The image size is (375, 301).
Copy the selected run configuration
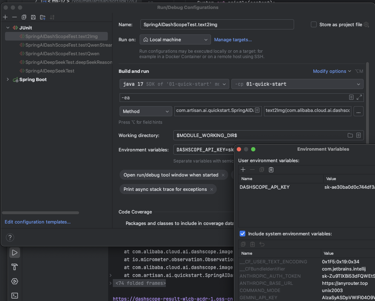pos(24,17)
